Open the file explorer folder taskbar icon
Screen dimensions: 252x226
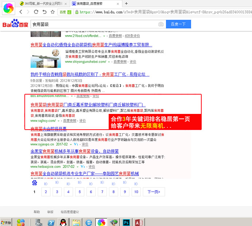[x=76, y=223]
